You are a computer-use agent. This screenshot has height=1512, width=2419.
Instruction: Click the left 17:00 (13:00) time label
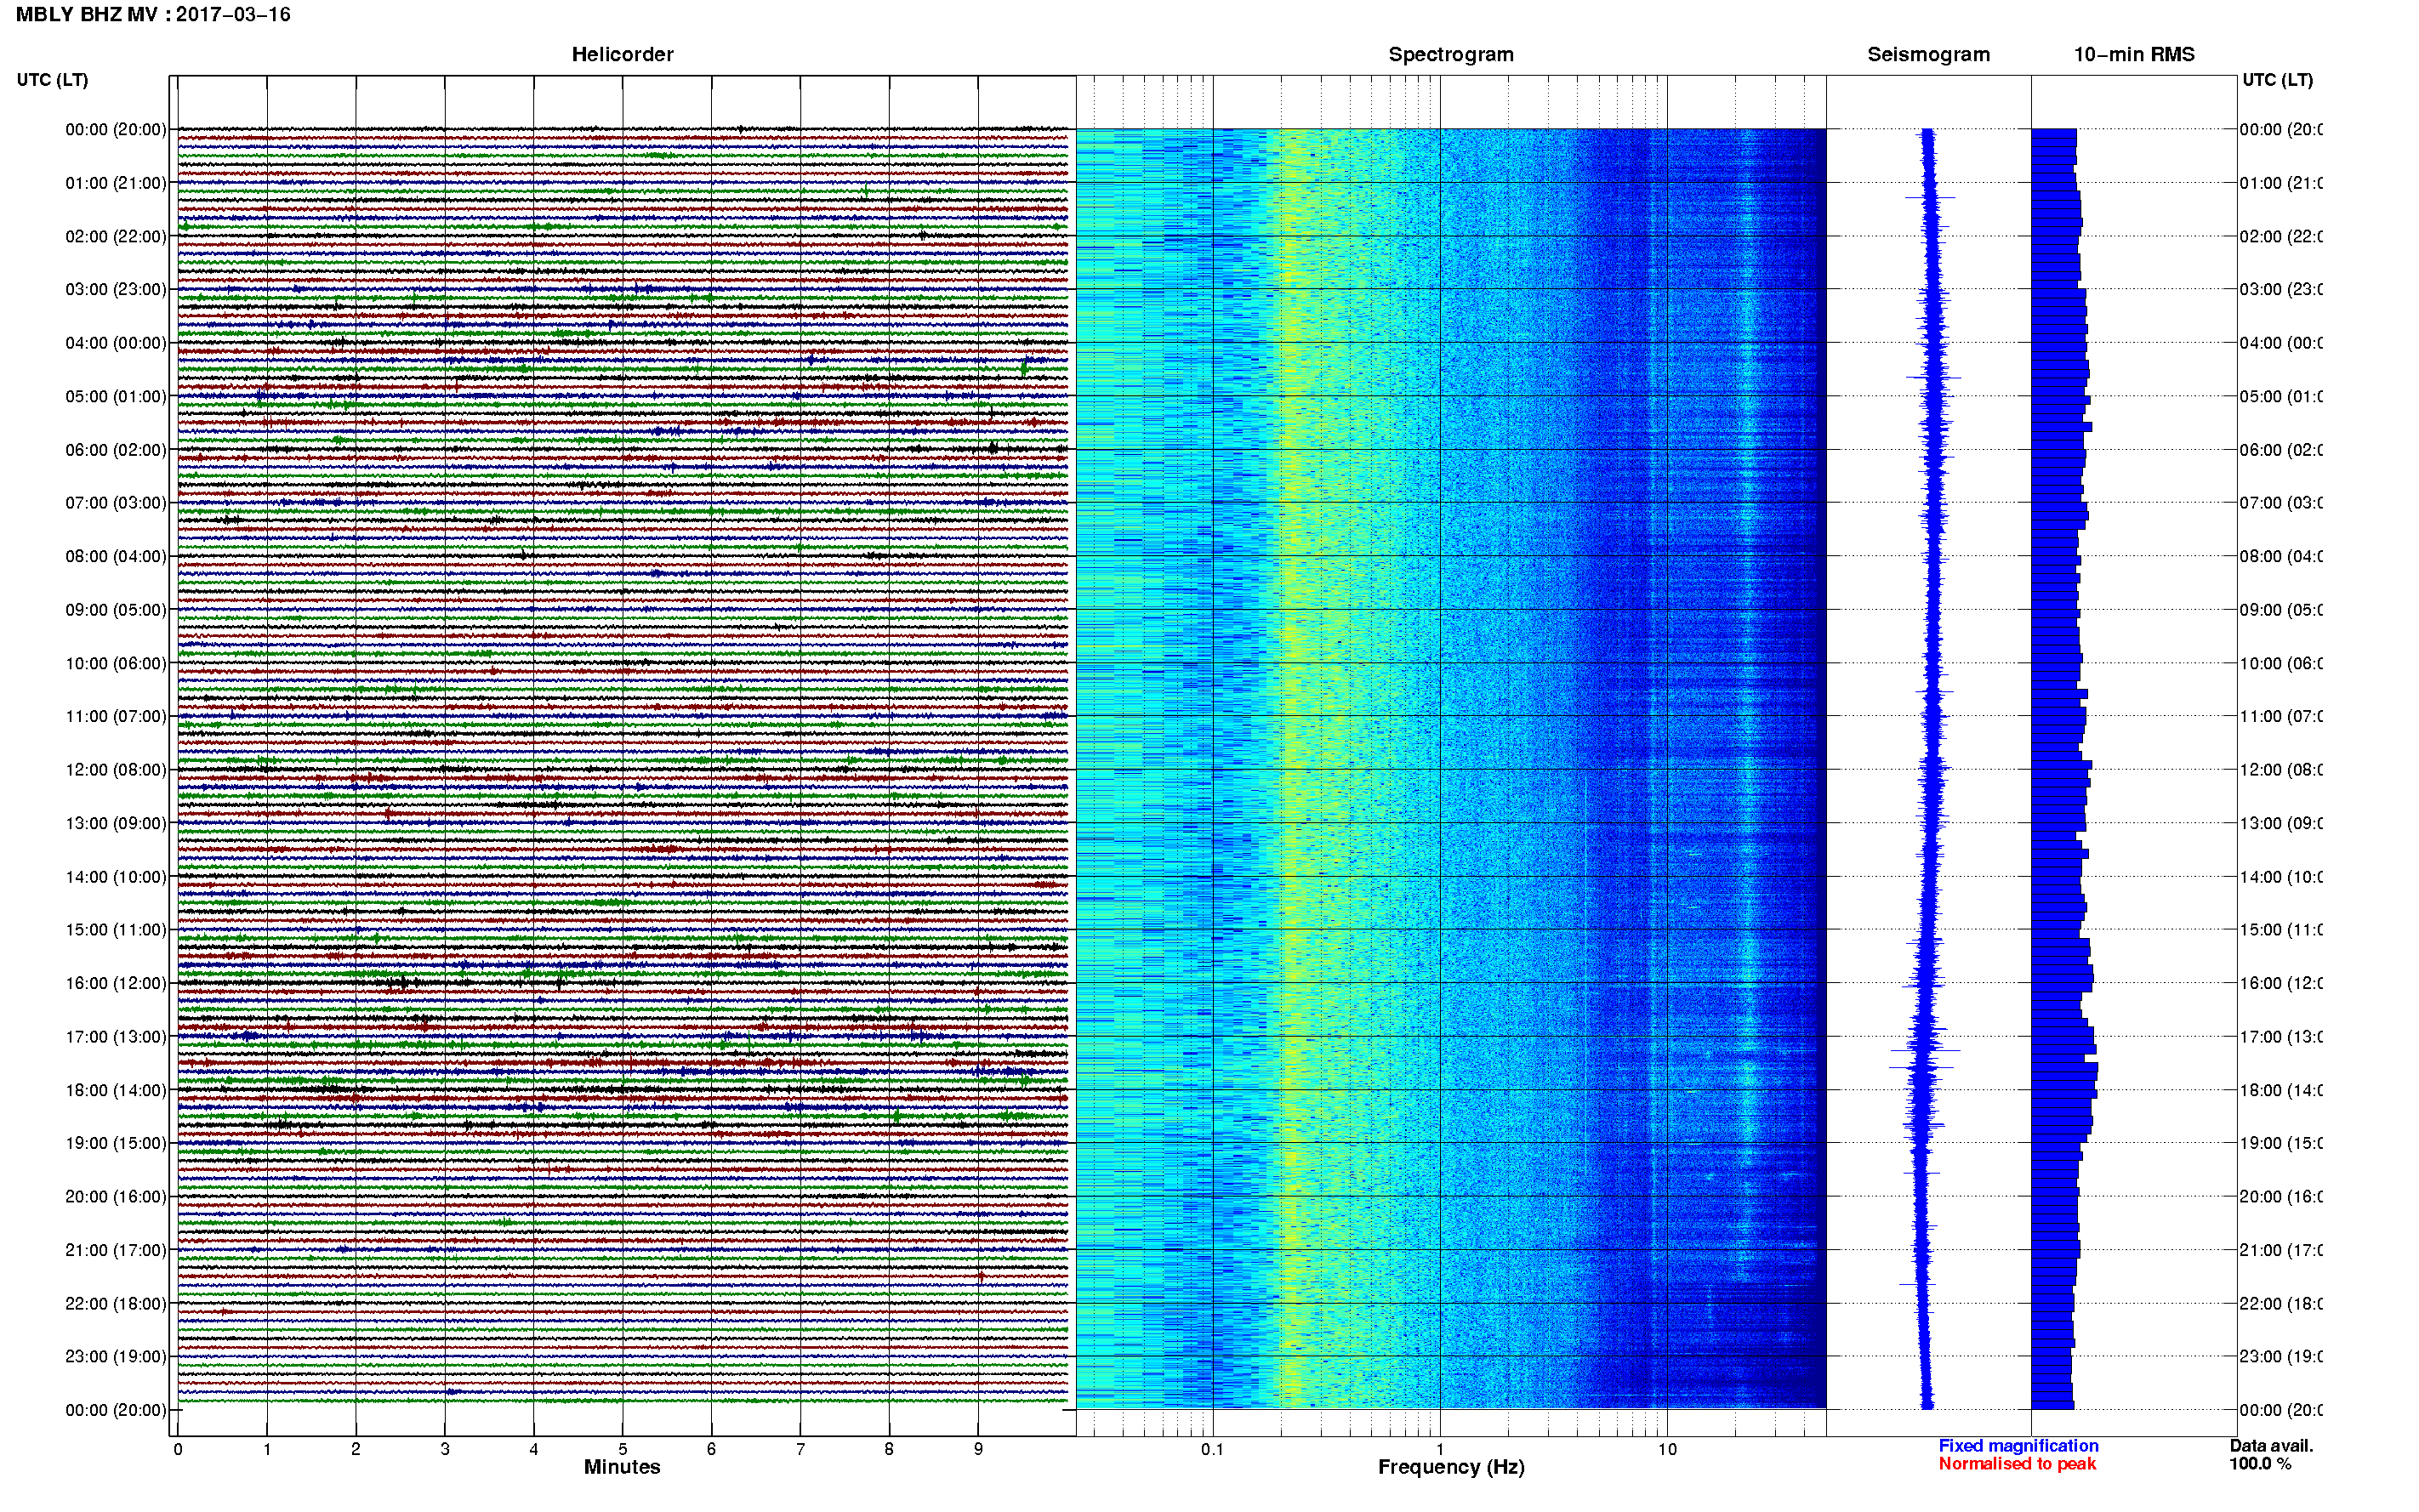(116, 1037)
